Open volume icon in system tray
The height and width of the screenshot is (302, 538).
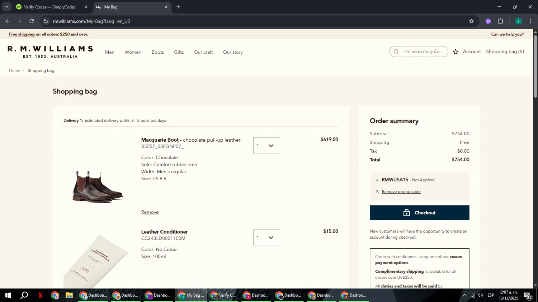pos(481,296)
